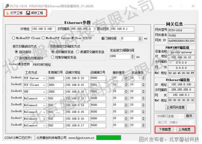Viewport: 202px width, 144px height.
Task: Click COM12串口已打开 status text
Action: click(x=18, y=138)
